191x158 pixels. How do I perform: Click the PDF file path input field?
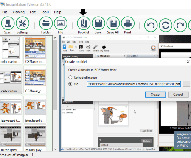[x=134, y=84]
